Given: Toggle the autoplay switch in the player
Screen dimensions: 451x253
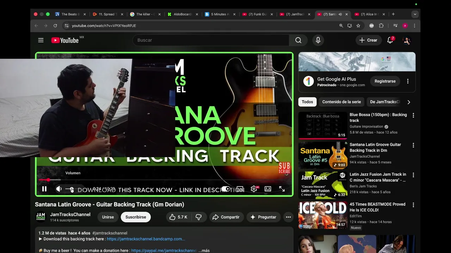Looking at the screenshot, I should (x=226, y=189).
